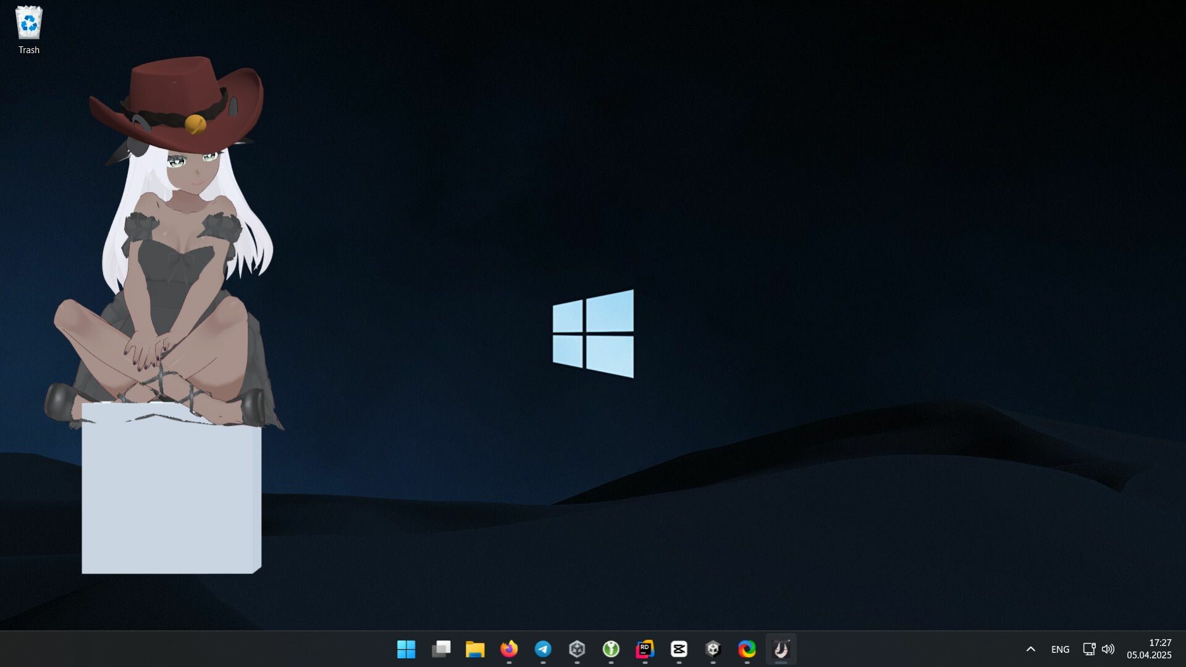
Task: Open KeePassXC green key icon
Action: click(x=611, y=649)
